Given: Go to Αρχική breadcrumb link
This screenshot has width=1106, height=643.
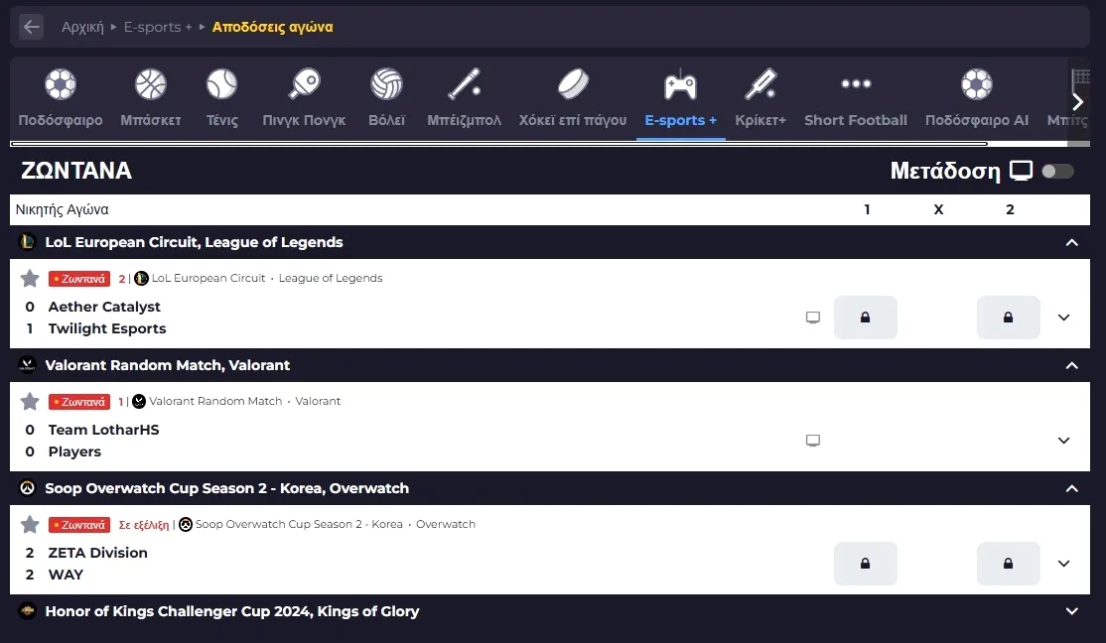Looking at the screenshot, I should pyautogui.click(x=82, y=27).
